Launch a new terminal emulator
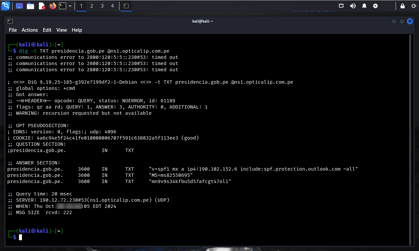The width and height of the screenshot is (419, 251). pyautogui.click(x=62, y=6)
